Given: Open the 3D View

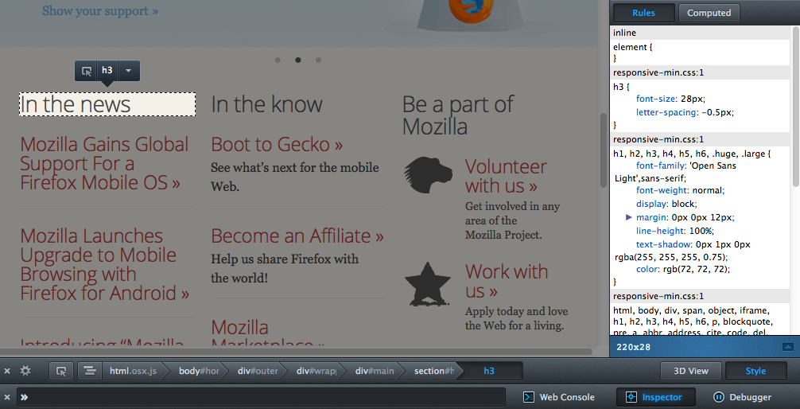Looking at the screenshot, I should click(691, 371).
